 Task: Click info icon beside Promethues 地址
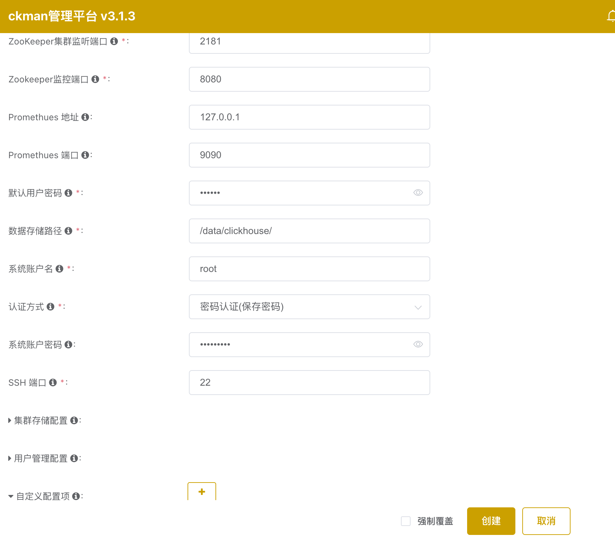click(85, 117)
